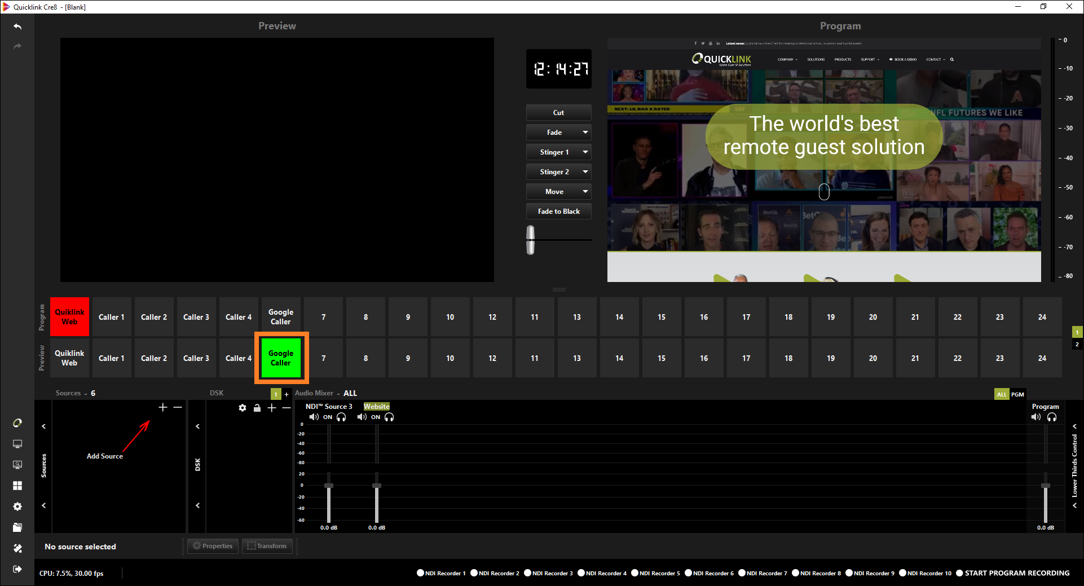Toggle NDI Recorder 2 radio button
This screenshot has width=1084, height=586.
click(474, 573)
